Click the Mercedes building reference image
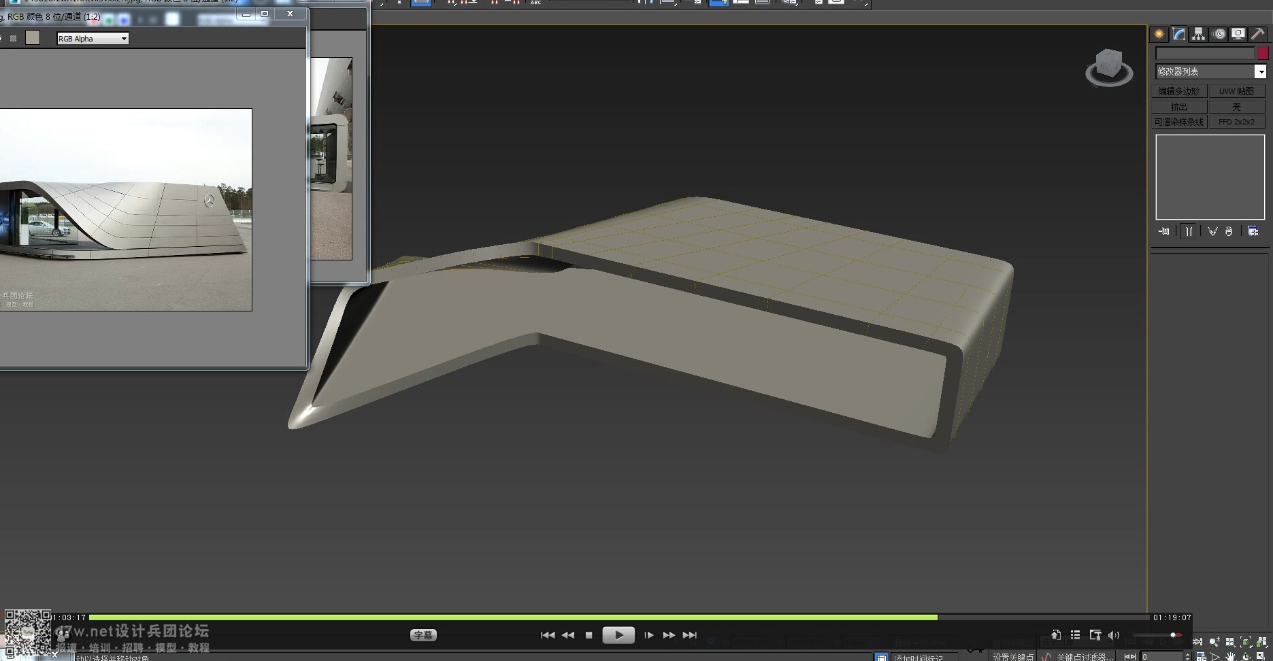The width and height of the screenshot is (1273, 661). point(126,209)
